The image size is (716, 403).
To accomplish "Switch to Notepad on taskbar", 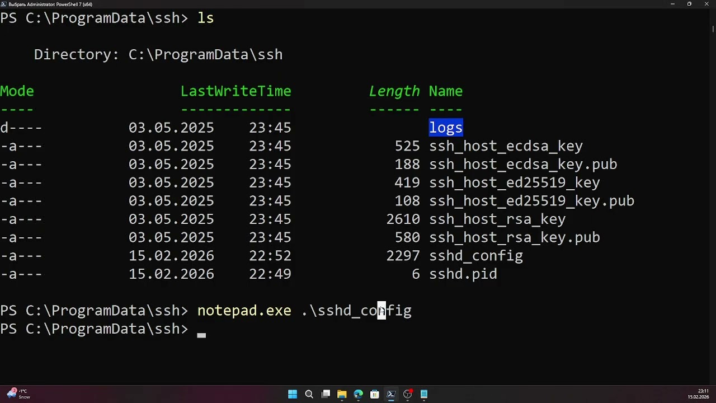I will pyautogui.click(x=424, y=394).
